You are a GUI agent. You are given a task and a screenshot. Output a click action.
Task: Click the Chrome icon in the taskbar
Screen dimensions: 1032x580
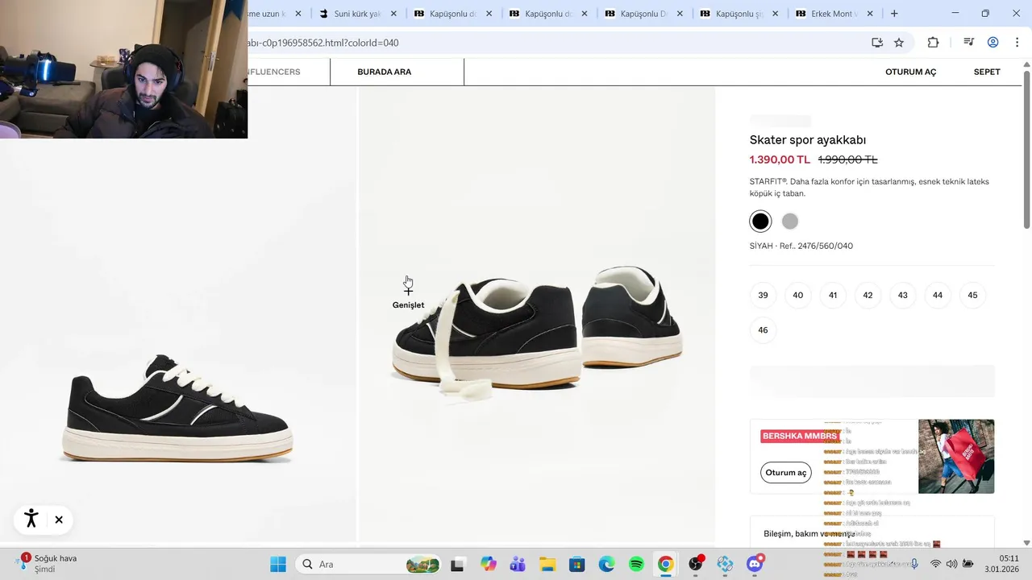coord(665,564)
